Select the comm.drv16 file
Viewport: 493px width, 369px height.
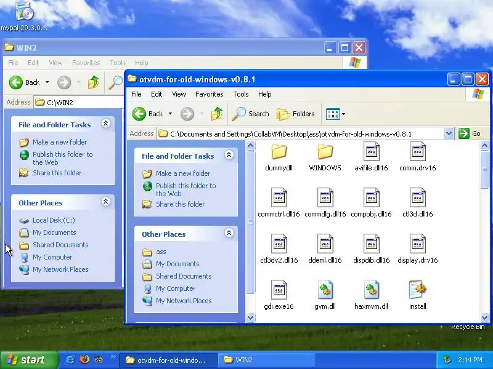tap(418, 157)
